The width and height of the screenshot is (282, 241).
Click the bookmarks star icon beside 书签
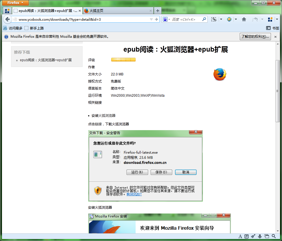(268, 28)
